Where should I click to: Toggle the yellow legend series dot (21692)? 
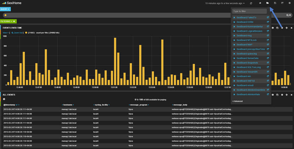(x=26, y=33)
